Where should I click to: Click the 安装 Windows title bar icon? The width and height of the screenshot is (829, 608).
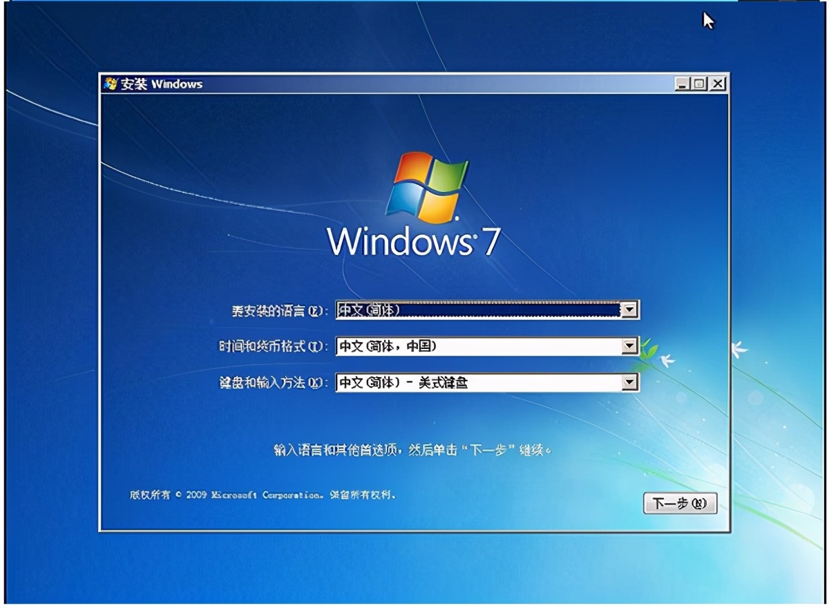(x=110, y=84)
